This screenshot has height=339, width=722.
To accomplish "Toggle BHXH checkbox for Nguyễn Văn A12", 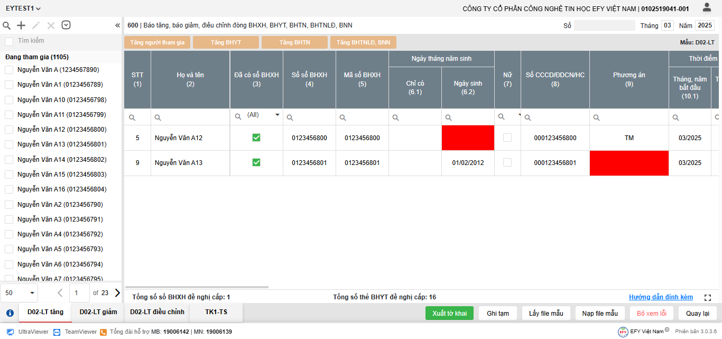I will click(x=256, y=138).
